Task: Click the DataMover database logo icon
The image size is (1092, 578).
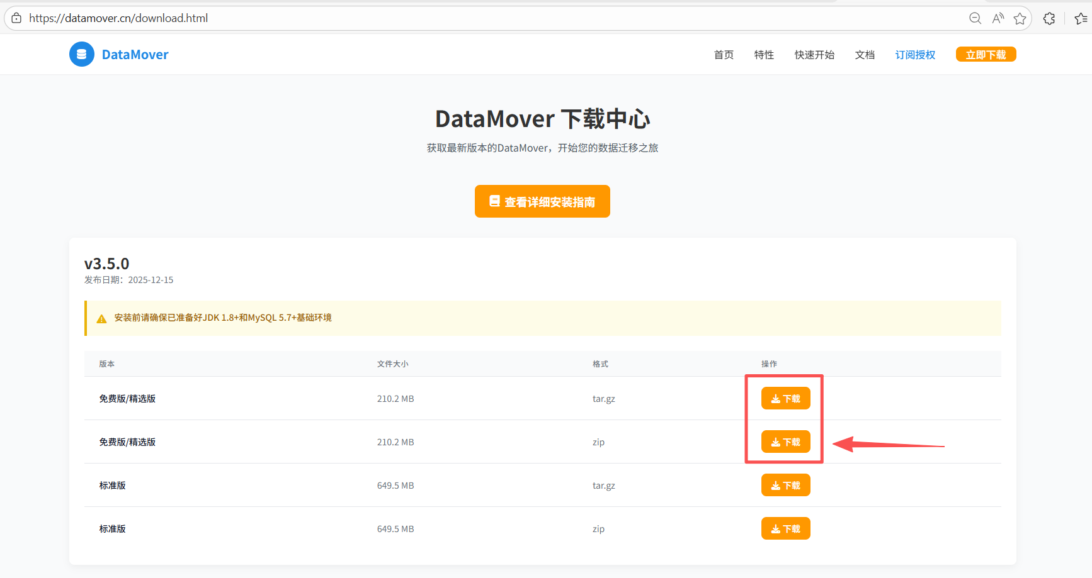Action: pos(81,54)
